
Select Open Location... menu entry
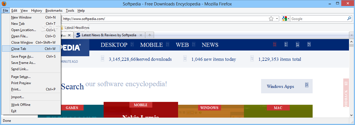pyautogui.click(x=31, y=30)
